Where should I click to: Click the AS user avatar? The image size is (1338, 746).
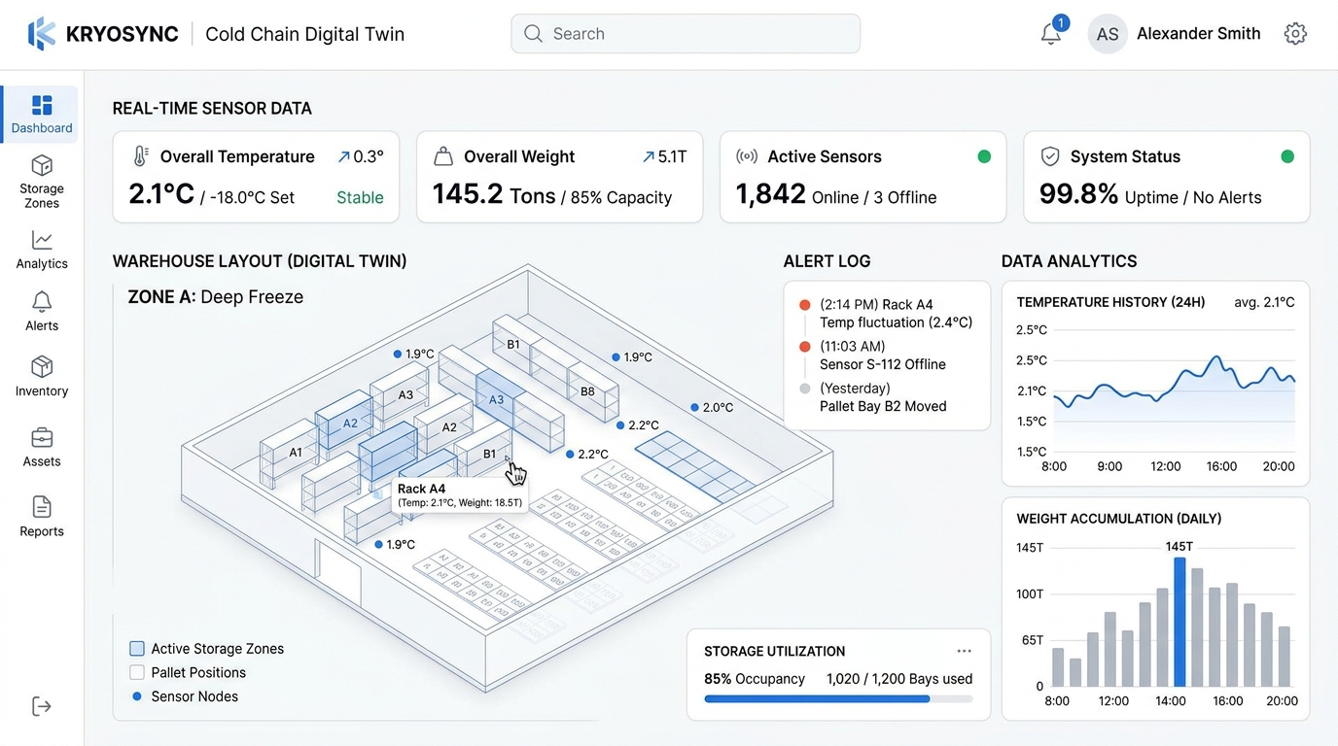click(1108, 34)
